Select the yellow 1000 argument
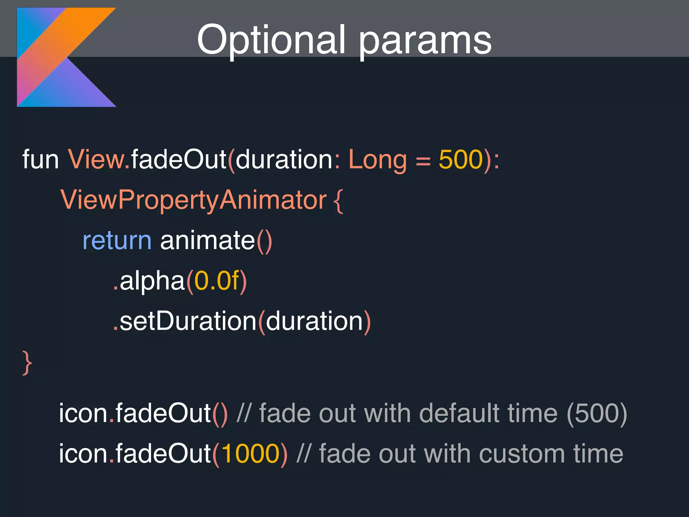The height and width of the screenshot is (517, 689). (250, 454)
